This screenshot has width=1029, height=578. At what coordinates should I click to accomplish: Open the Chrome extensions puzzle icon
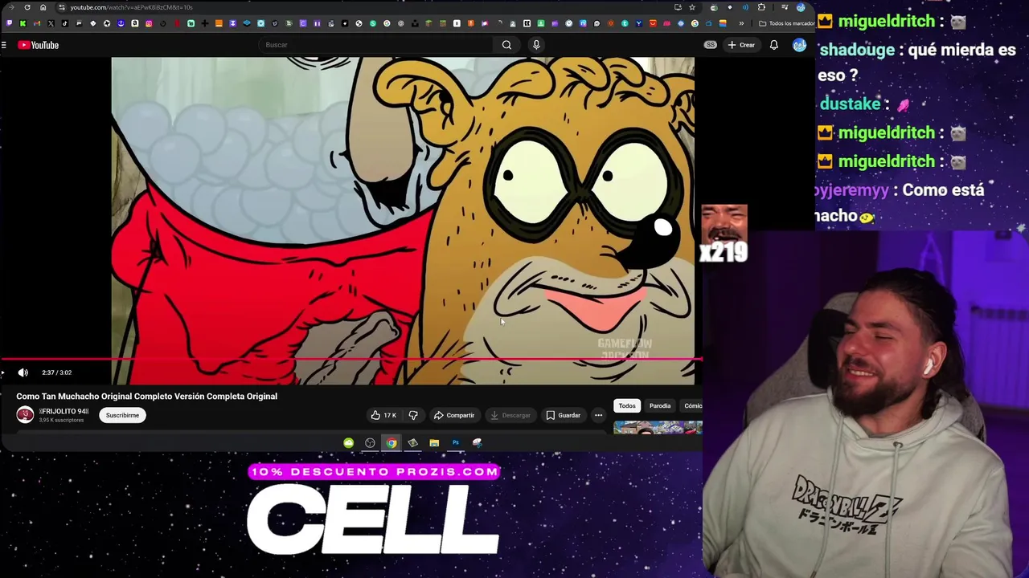point(761,7)
